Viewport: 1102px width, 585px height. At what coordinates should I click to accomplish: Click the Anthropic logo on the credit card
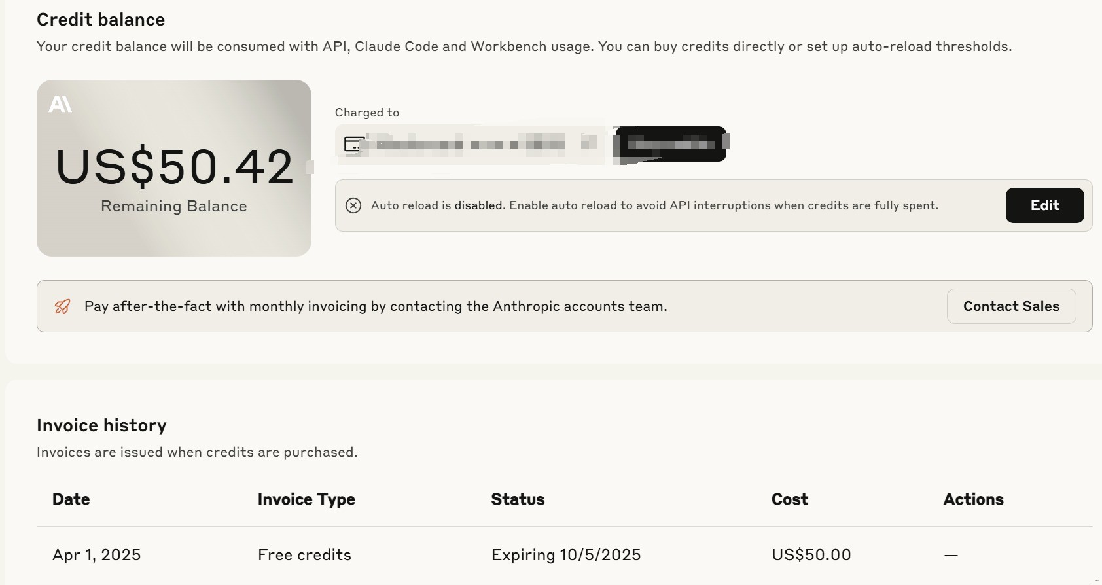60,104
